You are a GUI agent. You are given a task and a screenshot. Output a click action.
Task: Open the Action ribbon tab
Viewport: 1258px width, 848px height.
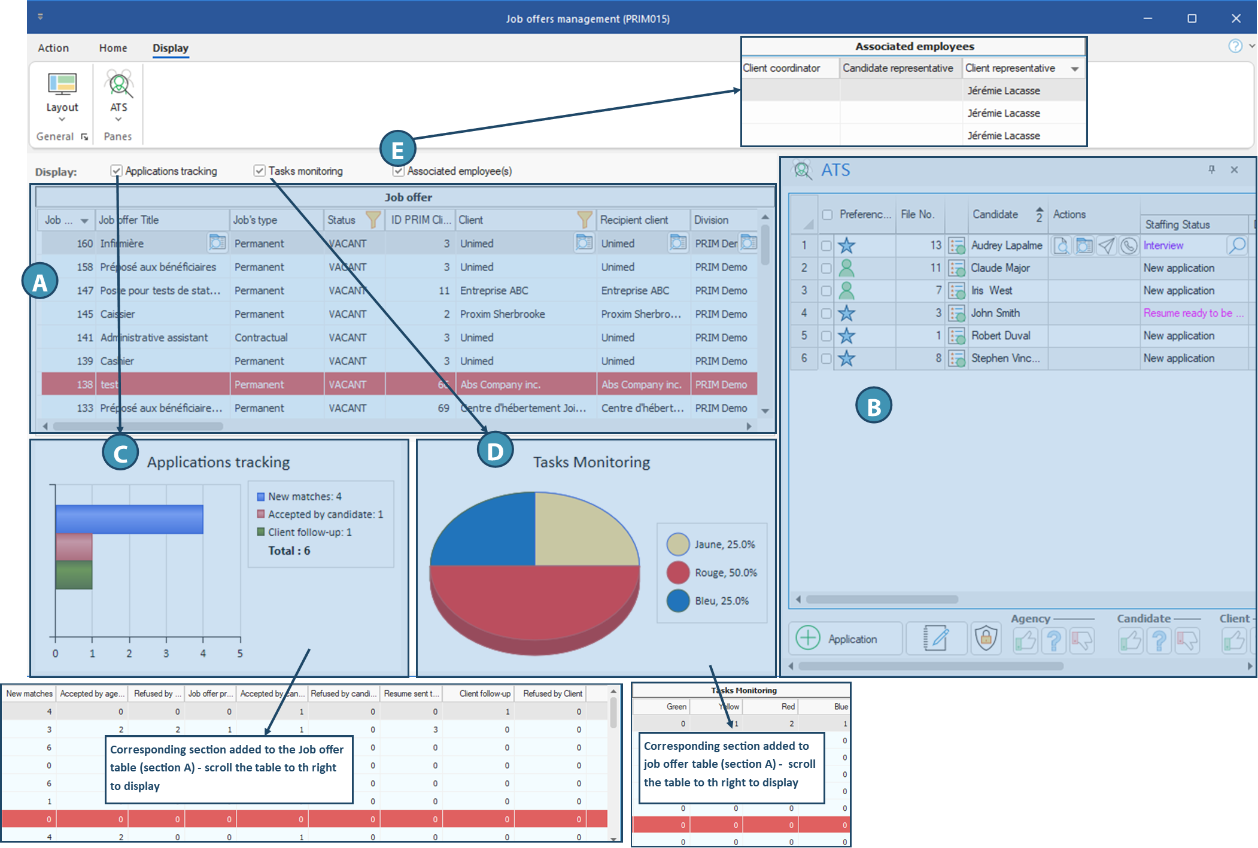(53, 48)
